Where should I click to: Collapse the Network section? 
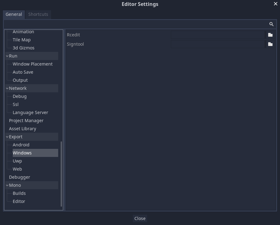[7, 88]
